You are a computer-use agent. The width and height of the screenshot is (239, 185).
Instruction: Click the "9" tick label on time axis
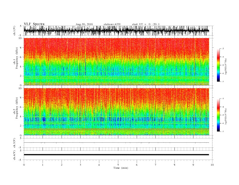[193, 165]
